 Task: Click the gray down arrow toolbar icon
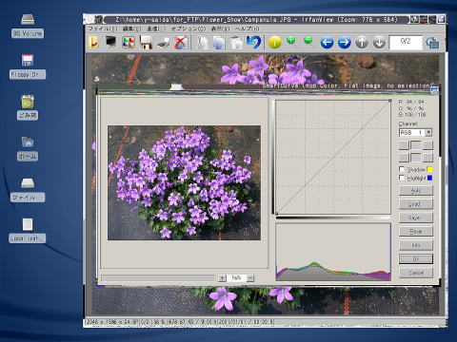(379, 43)
